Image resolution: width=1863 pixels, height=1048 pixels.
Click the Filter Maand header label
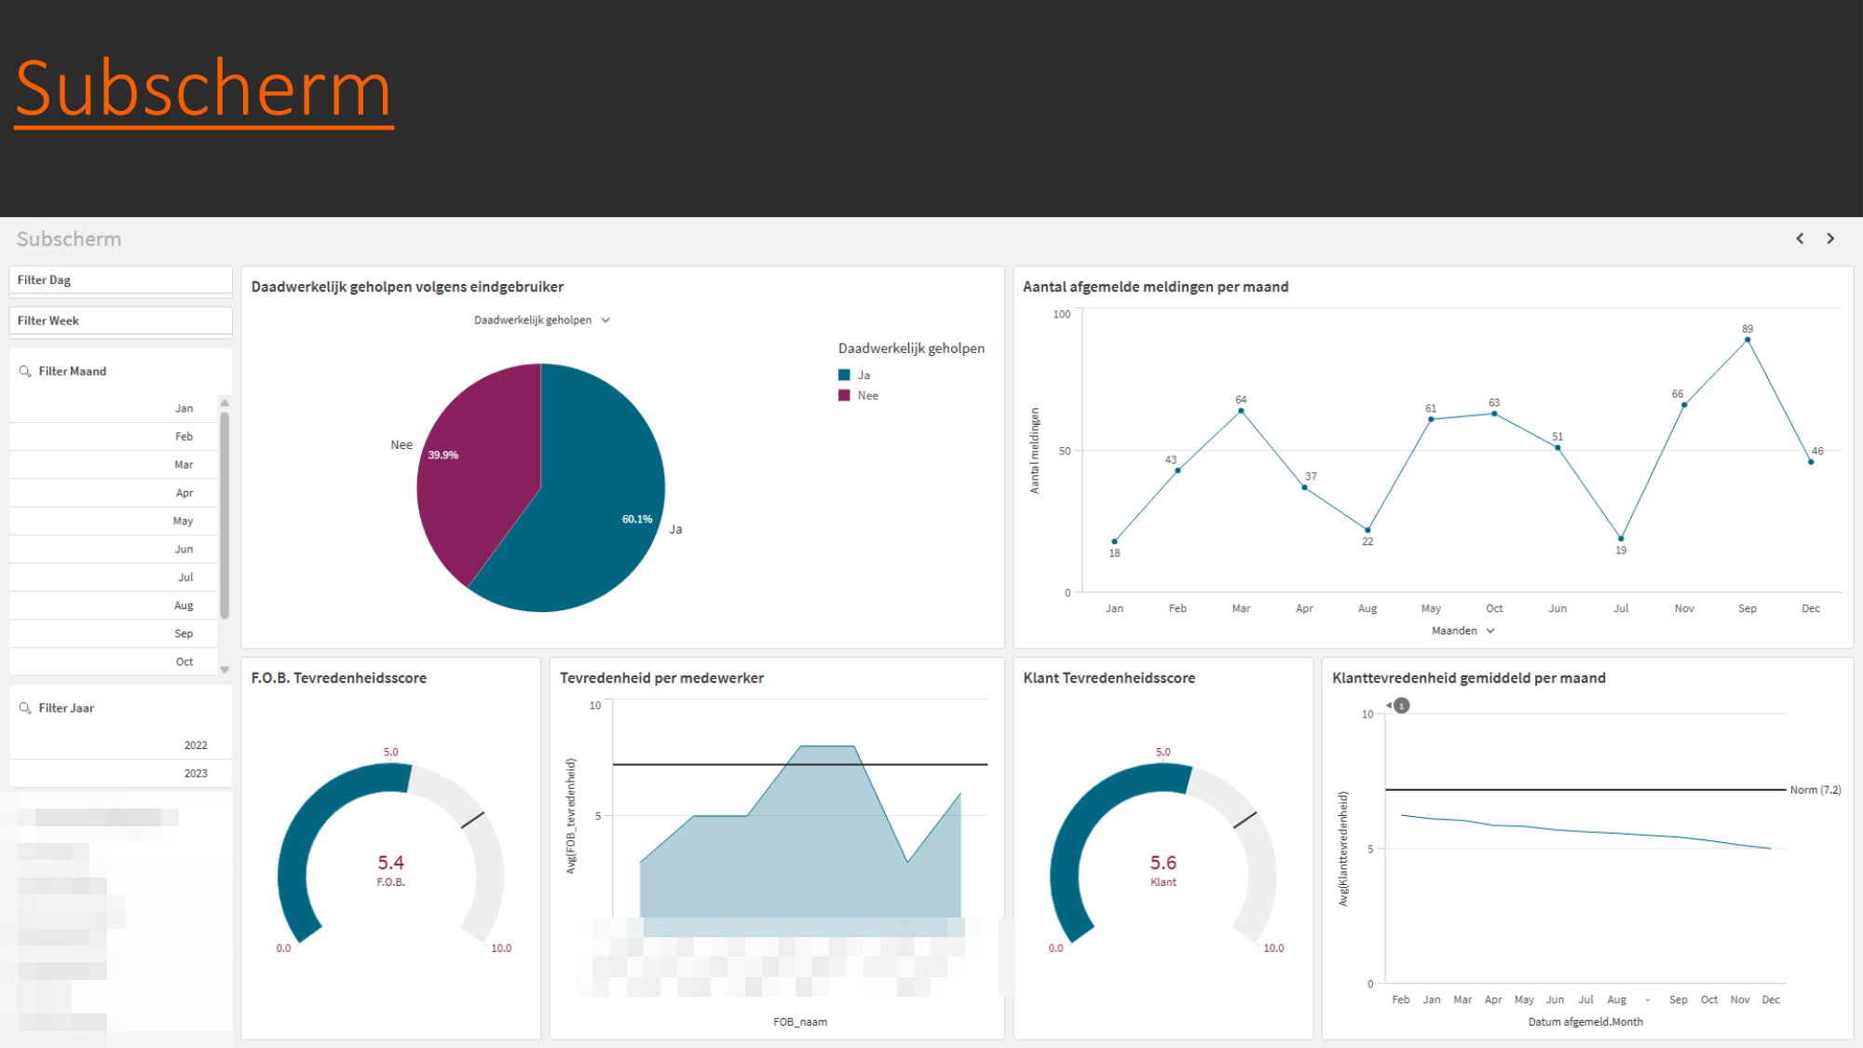(73, 371)
